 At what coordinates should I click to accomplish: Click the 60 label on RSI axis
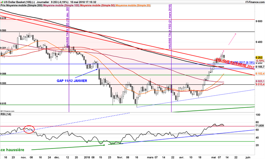tap(257, 130)
